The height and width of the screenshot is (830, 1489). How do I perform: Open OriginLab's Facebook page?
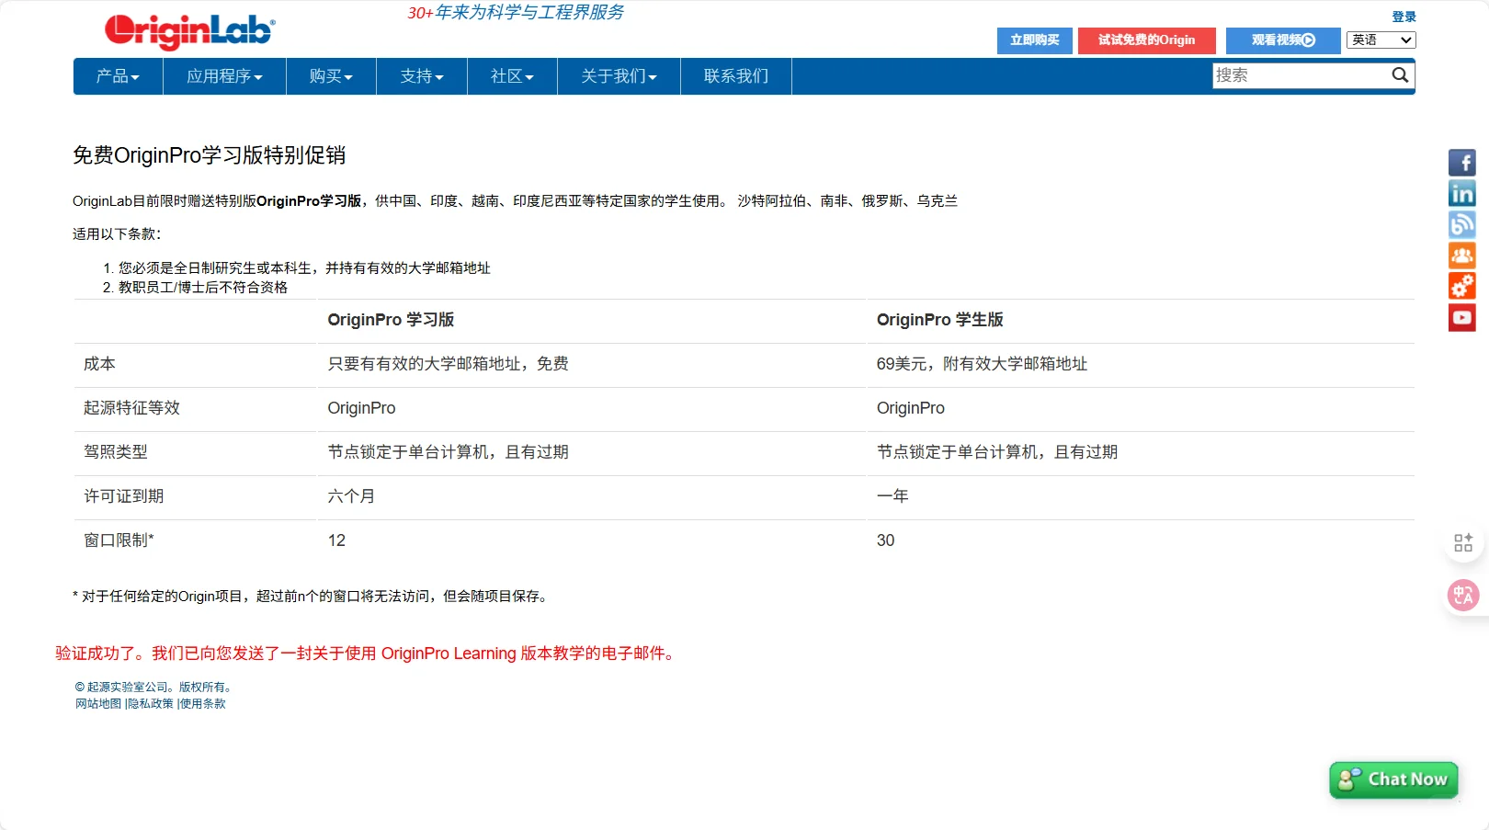point(1462,162)
